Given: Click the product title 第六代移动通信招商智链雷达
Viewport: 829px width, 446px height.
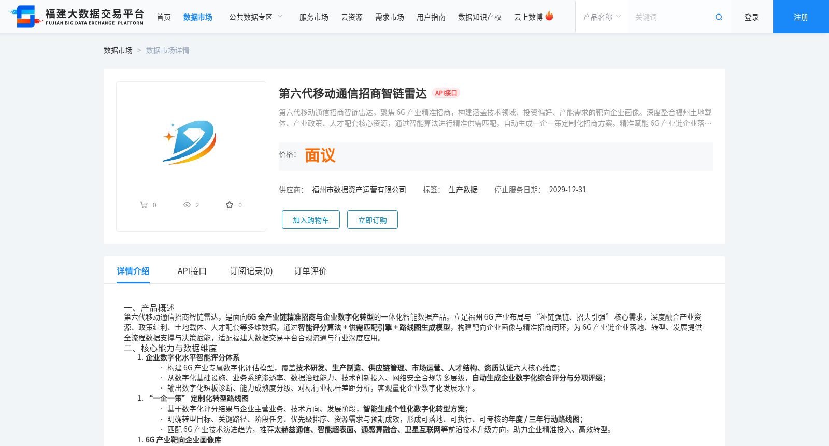Looking at the screenshot, I should tap(353, 93).
